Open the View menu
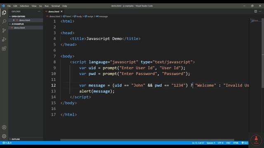The height and width of the screenshot is (148, 264). pyautogui.click(x=34, y=6)
